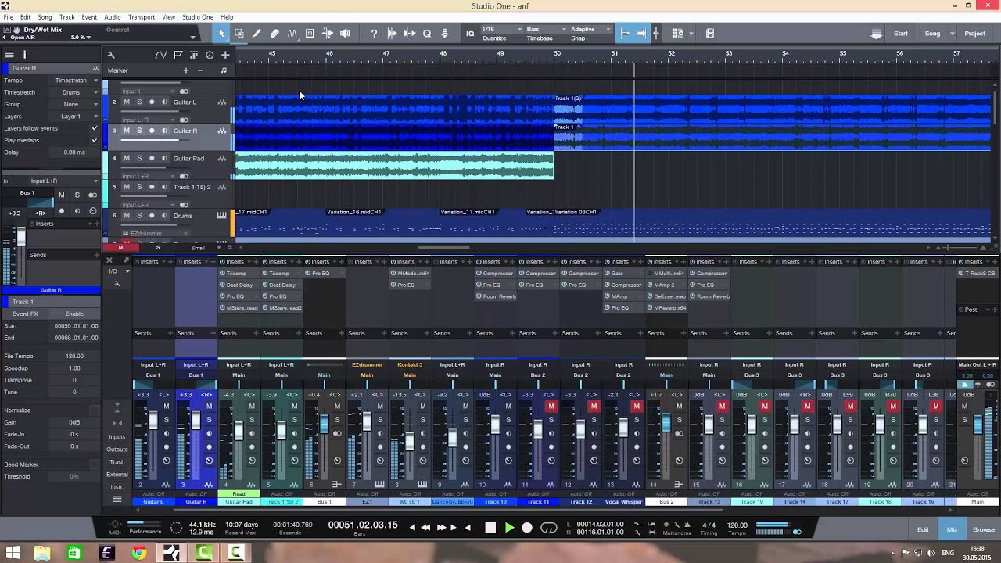Click the Speedup value field
The image size is (1001, 563).
[74, 368]
